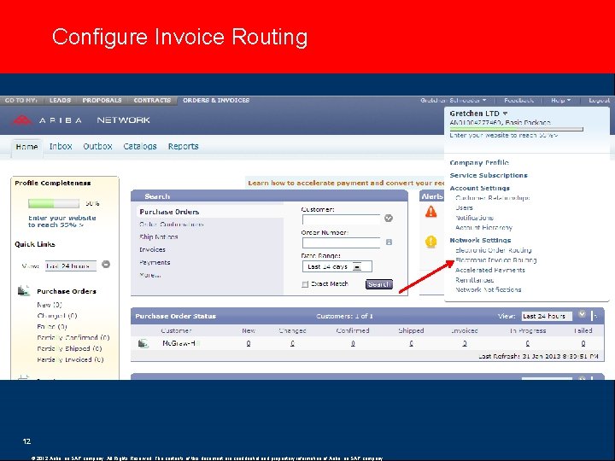
Task: Open Purchase Order Status View dropdown
Action: click(x=547, y=316)
